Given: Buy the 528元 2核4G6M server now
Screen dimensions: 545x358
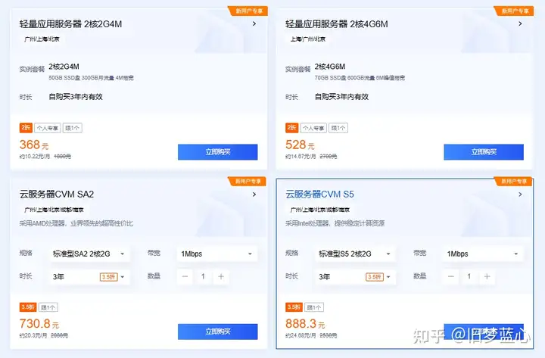Looking at the screenshot, I should click(484, 152).
